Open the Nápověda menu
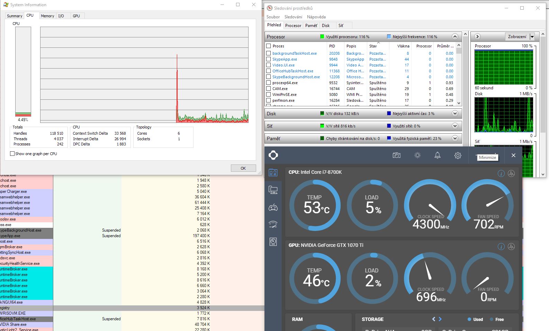 (x=316, y=17)
